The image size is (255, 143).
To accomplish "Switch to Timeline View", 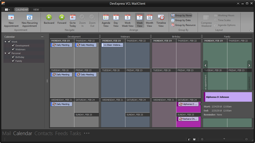I will pyautogui.click(x=161, y=21).
